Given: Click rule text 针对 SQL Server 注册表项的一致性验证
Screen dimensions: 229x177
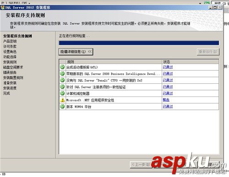Looking at the screenshot, I should [96, 87].
